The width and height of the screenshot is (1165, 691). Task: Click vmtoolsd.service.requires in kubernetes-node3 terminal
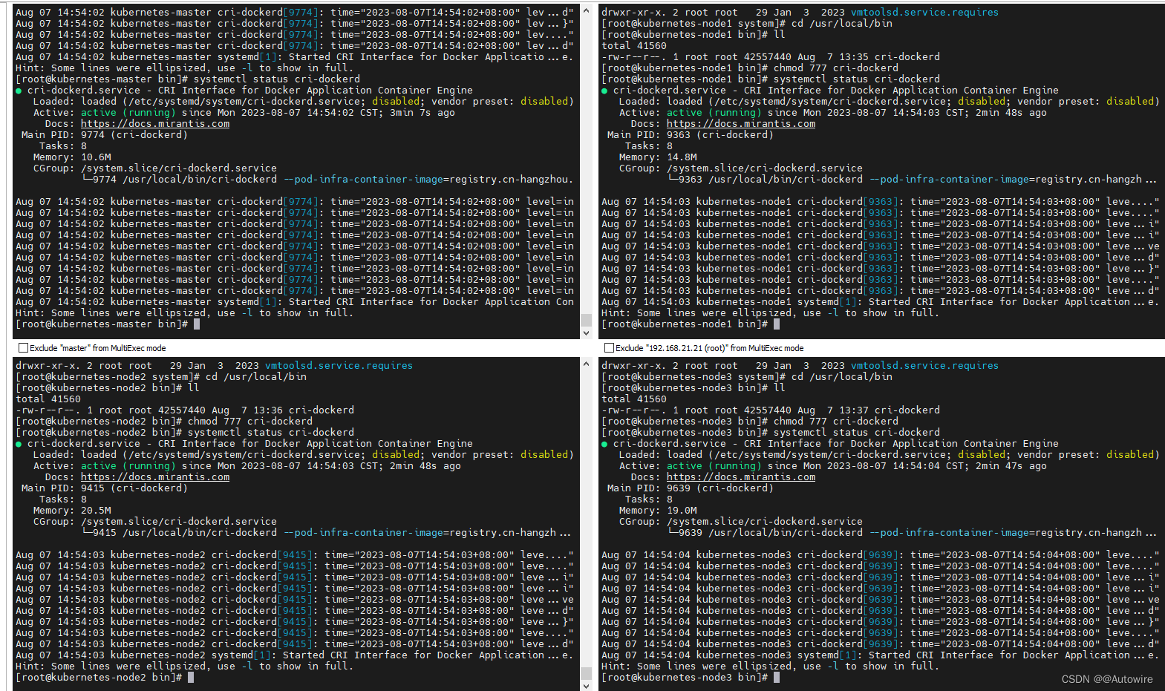pyautogui.click(x=924, y=366)
